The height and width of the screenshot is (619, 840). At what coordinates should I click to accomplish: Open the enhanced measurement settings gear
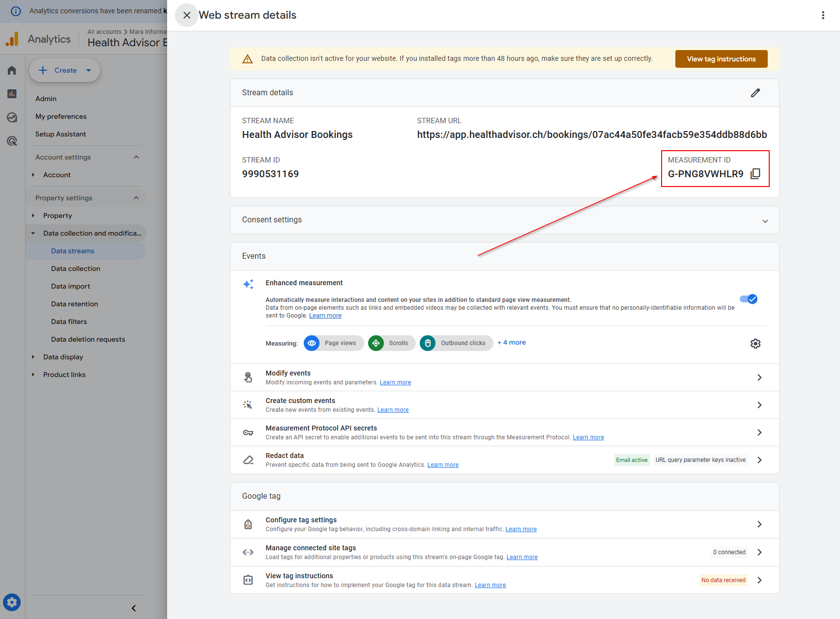click(755, 344)
